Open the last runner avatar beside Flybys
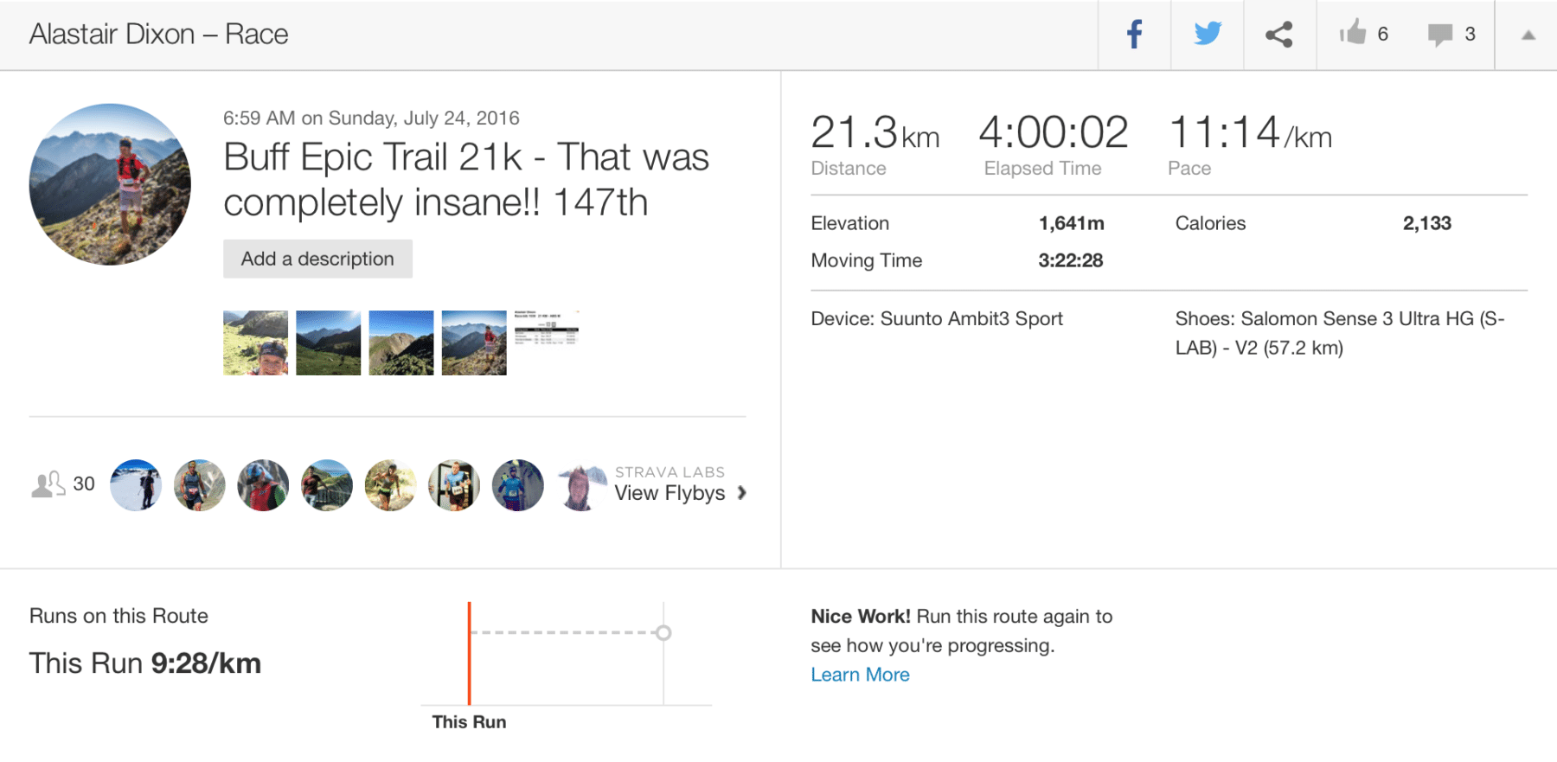Viewport: 1557px width, 762px height. 582,485
